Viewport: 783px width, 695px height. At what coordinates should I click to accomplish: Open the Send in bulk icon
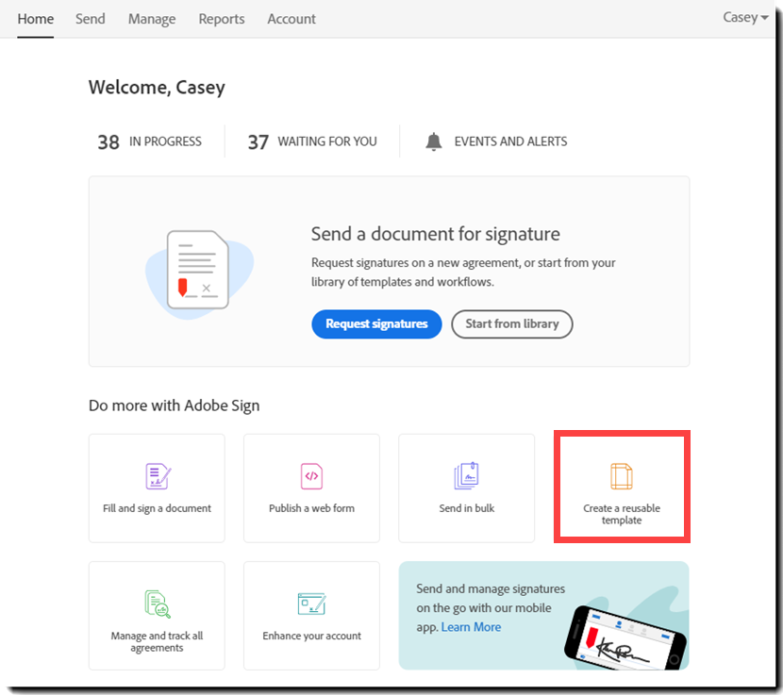[x=466, y=476]
